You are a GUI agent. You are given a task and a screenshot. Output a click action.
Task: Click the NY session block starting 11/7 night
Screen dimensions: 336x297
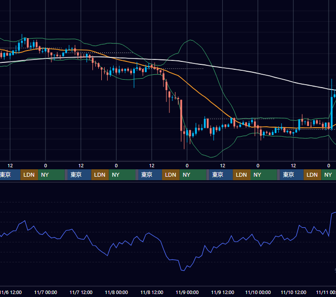122,175
